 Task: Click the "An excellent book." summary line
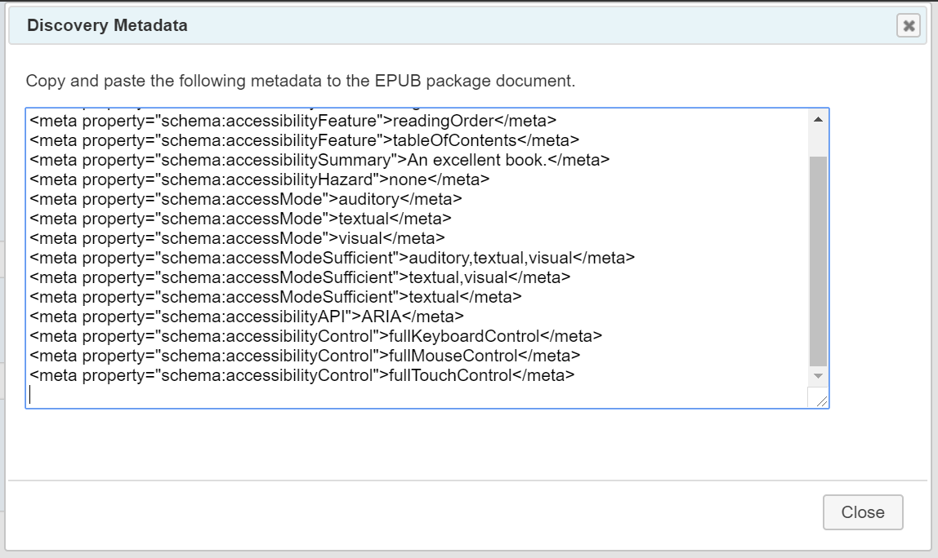(319, 160)
